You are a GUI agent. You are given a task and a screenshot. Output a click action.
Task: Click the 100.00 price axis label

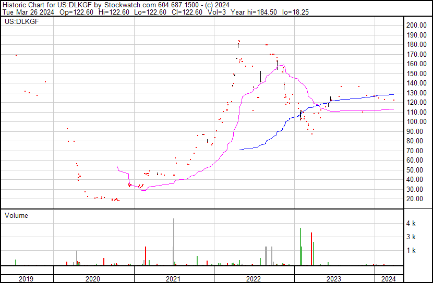416,121
